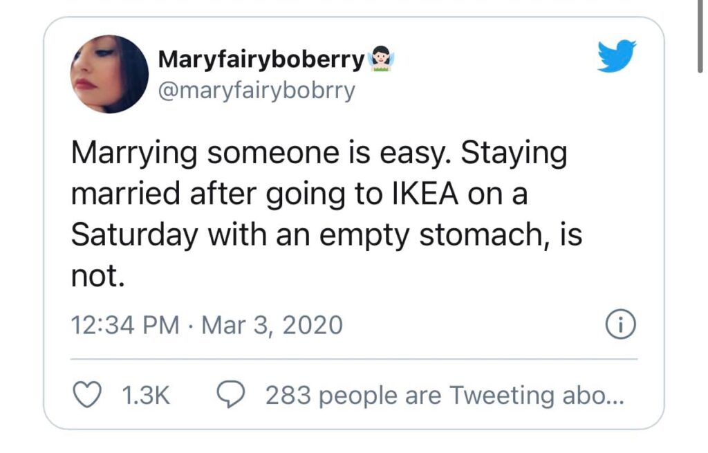Click the Twitter bird logo
The height and width of the screenshot is (453, 708).
(617, 57)
